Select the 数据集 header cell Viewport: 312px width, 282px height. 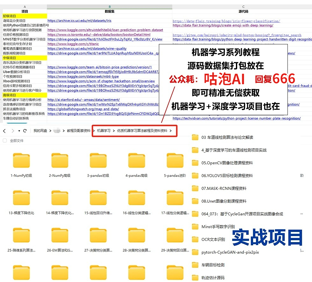click(x=110, y=11)
